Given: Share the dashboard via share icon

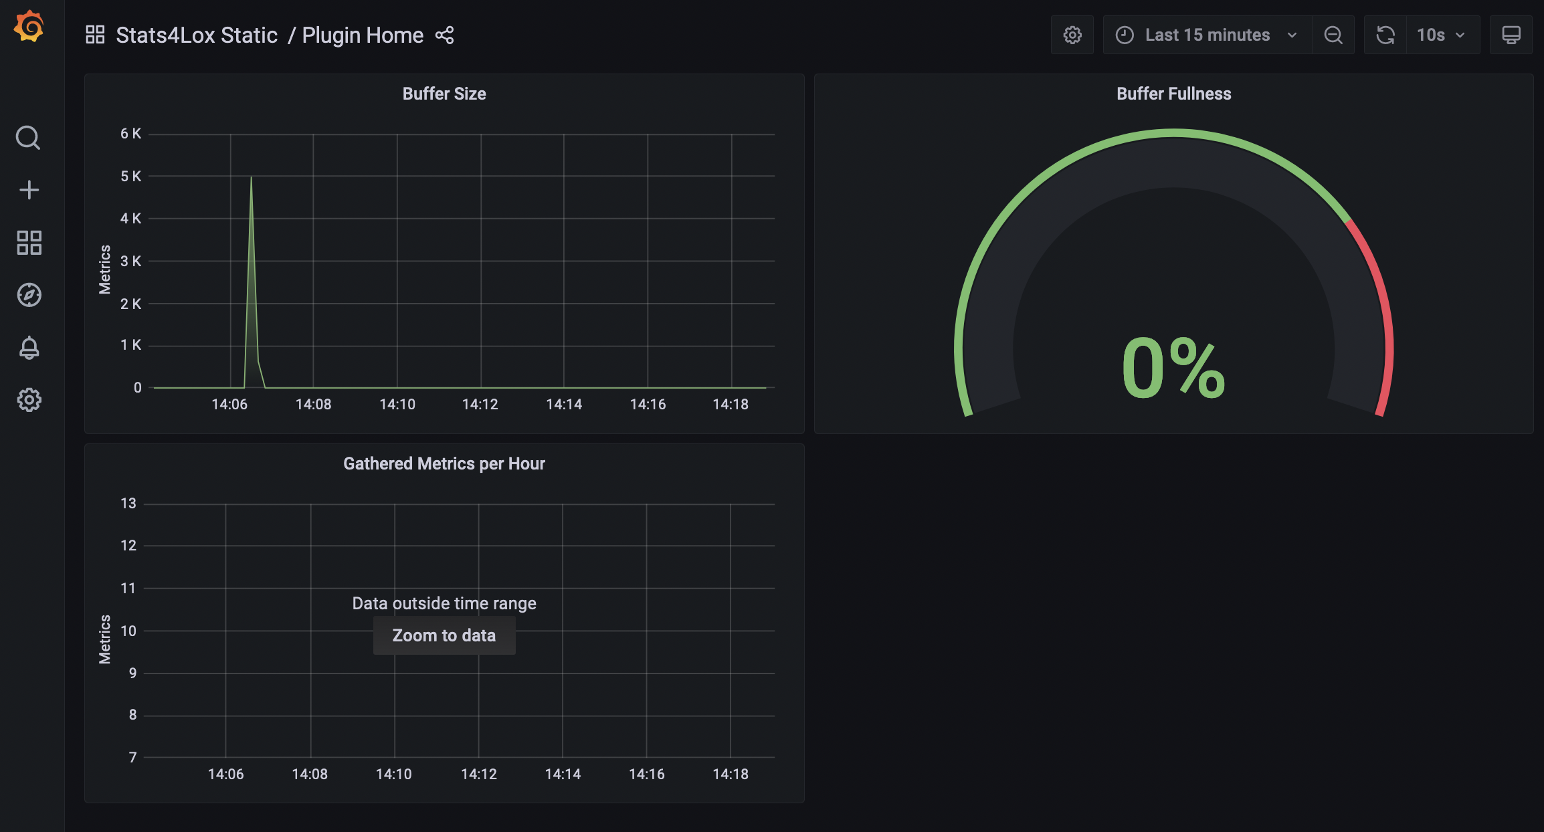Looking at the screenshot, I should coord(445,35).
